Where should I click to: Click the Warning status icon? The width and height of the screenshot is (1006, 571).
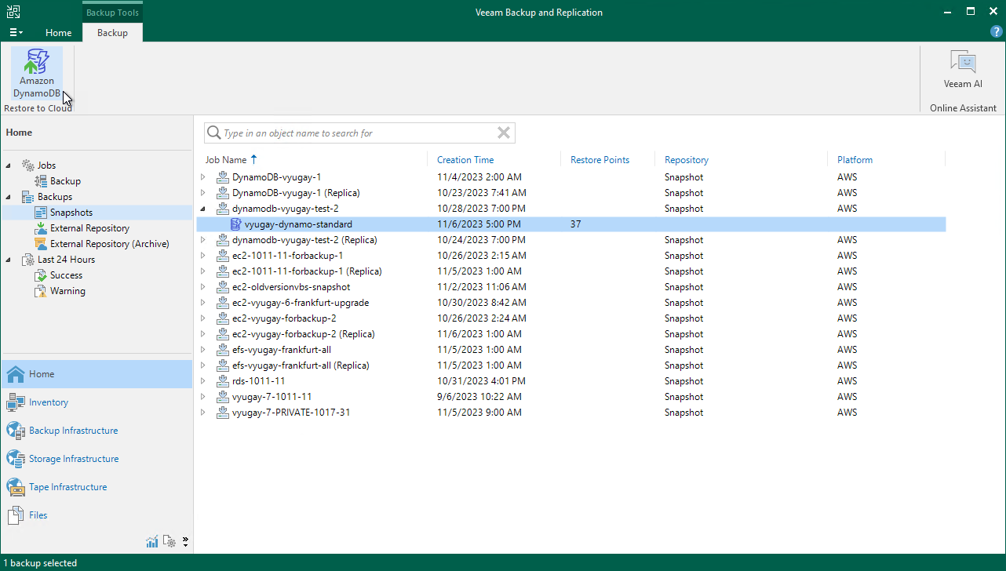(x=41, y=291)
